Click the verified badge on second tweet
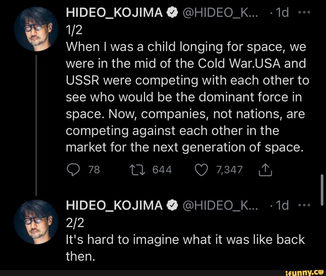The width and height of the screenshot is (326, 276). pos(172,206)
